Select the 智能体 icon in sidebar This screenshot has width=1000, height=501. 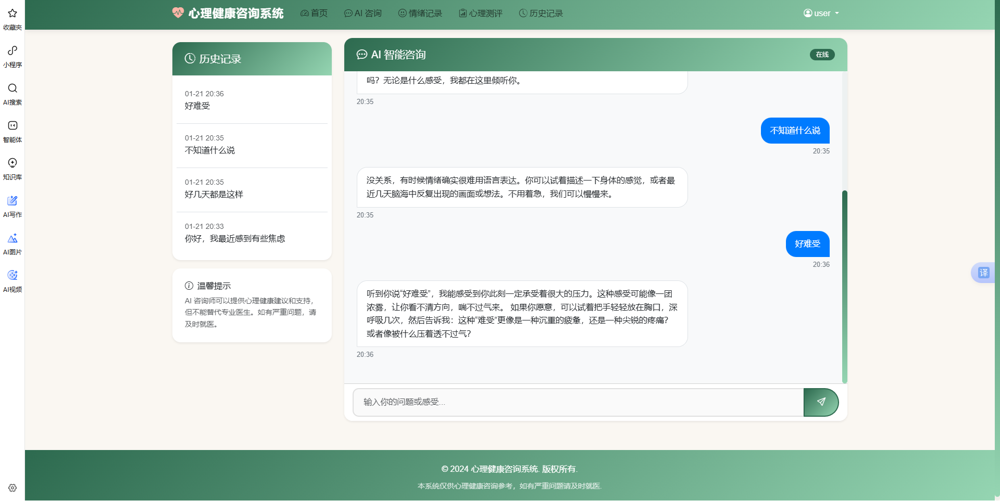click(x=12, y=131)
